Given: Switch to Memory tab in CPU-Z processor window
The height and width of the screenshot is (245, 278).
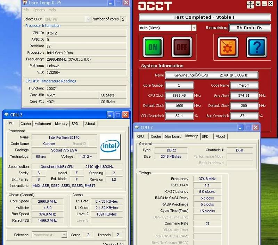Looking at the screenshot, I should pyautogui.click(x=61, y=124).
